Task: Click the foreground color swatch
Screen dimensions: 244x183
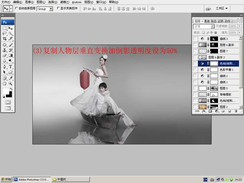Action: click(x=6, y=91)
